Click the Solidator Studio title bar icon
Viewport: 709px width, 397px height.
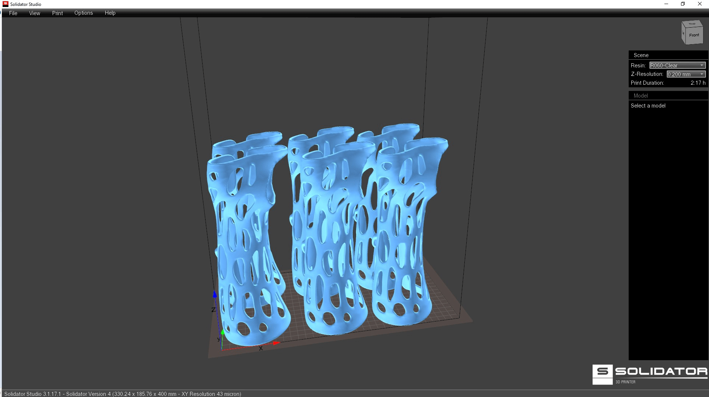tap(6, 4)
